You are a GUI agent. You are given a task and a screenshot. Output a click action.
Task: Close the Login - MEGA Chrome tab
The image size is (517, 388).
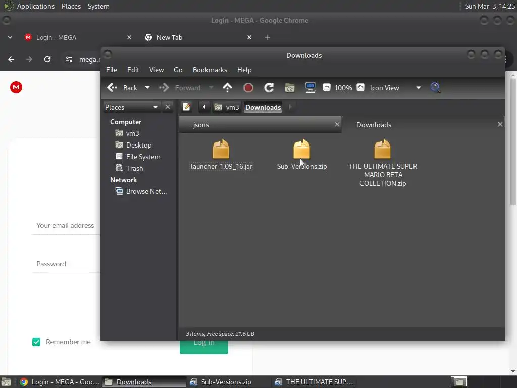click(129, 37)
